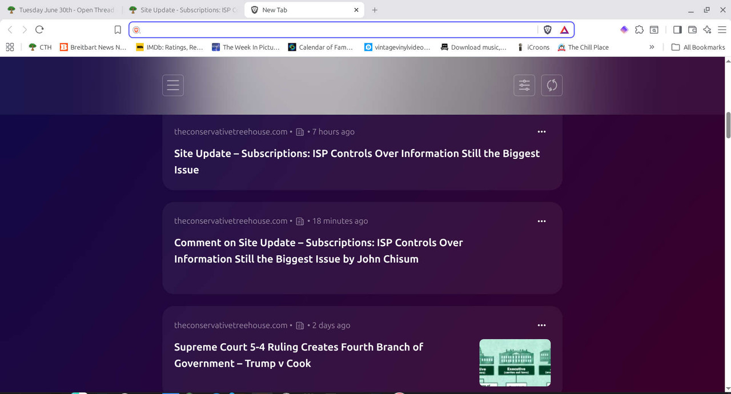Screen dimensions: 731x394
Task: Go forward with the forward arrow
Action: tap(25, 30)
